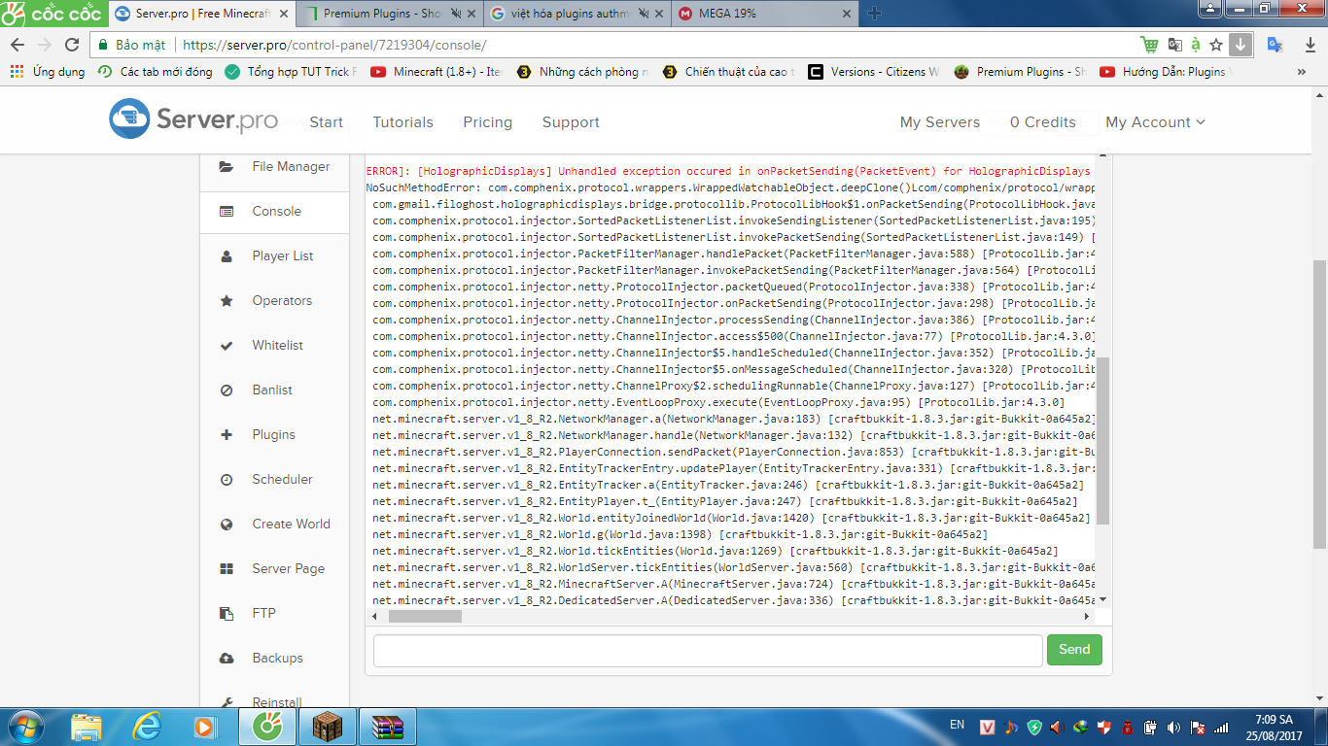Open Operators via its star icon

click(x=227, y=301)
